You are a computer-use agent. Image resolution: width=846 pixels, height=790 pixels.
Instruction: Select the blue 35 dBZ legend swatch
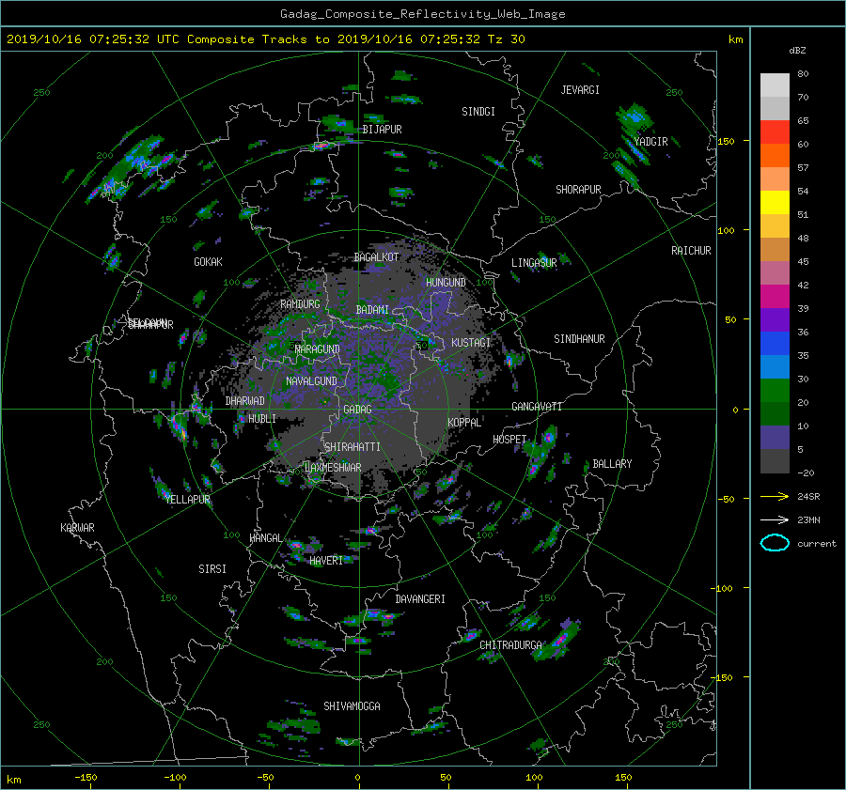775,343
